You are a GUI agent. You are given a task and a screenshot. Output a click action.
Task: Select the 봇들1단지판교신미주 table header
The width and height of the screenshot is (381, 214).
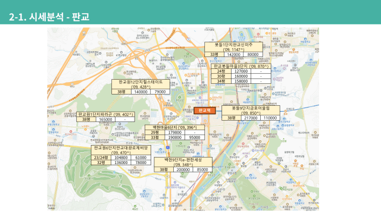click(x=233, y=47)
